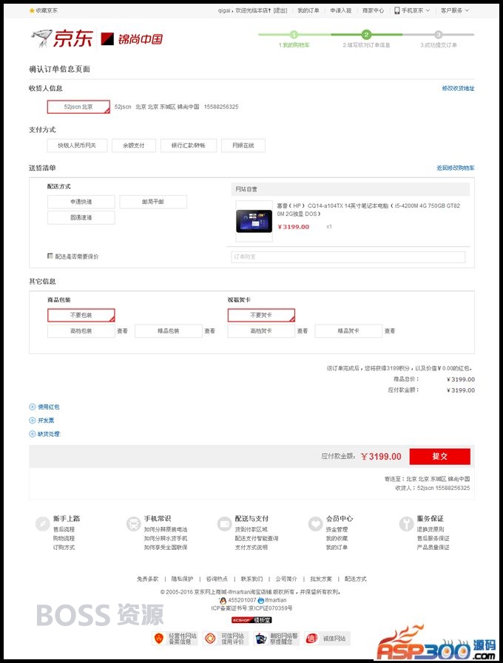Click the phone icon beside 手机京东
The image size is (503, 663).
396,10
